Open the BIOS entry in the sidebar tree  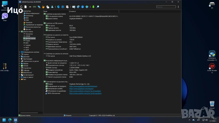(x=27, y=47)
